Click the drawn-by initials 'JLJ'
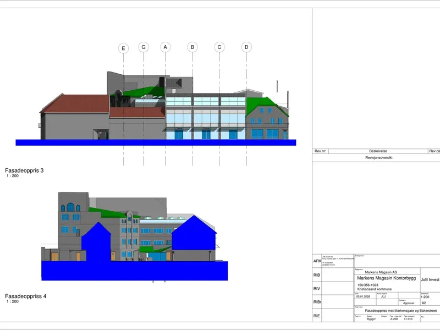The width and height of the screenshot is (440, 330). point(383,296)
